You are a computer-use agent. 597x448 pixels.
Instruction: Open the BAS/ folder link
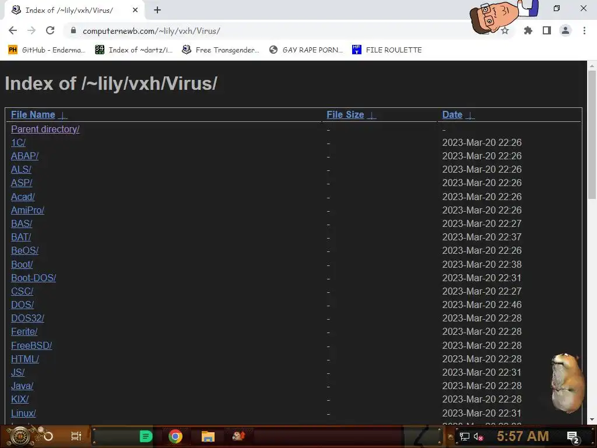click(x=22, y=223)
